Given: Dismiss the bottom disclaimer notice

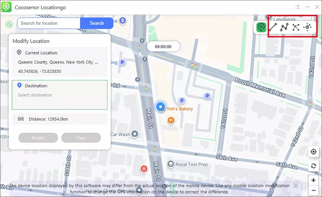Looking at the screenshot, I should (x=296, y=185).
